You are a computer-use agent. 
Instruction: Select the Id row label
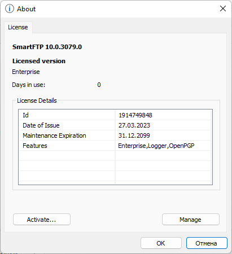point(25,115)
